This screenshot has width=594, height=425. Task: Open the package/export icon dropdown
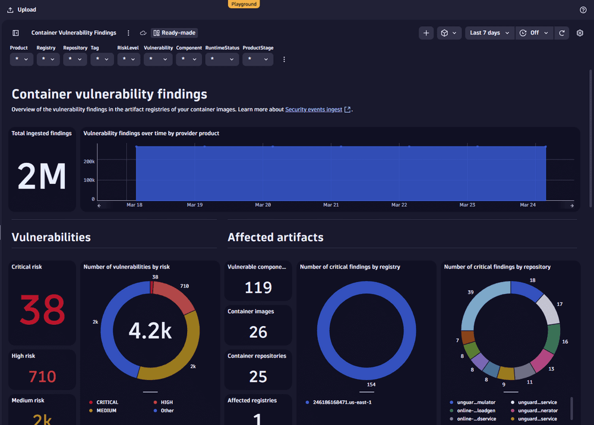[x=448, y=33]
